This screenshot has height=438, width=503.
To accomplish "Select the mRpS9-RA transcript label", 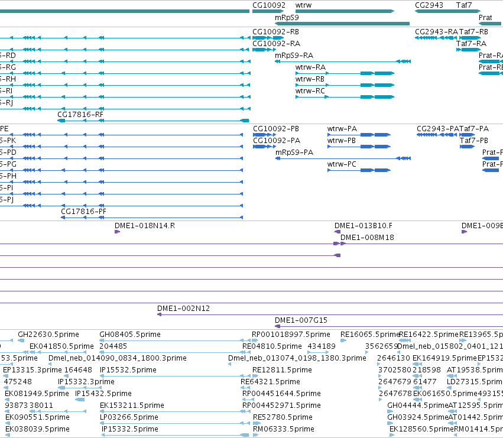I will pos(294,56).
